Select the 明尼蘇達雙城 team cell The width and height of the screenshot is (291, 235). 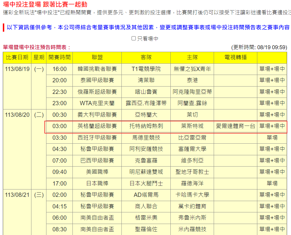click(x=146, y=172)
